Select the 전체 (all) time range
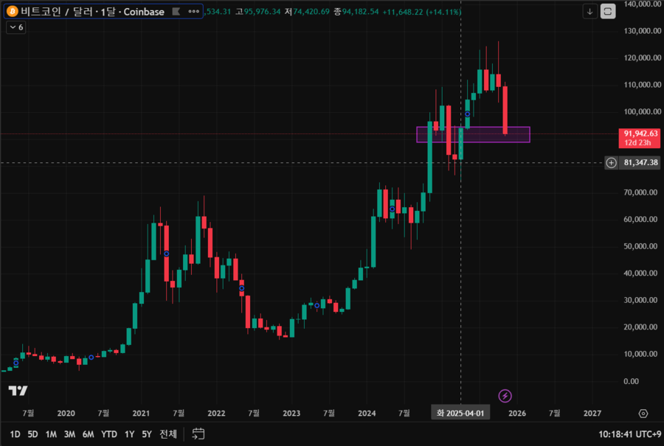The height and width of the screenshot is (446, 664). (168, 434)
